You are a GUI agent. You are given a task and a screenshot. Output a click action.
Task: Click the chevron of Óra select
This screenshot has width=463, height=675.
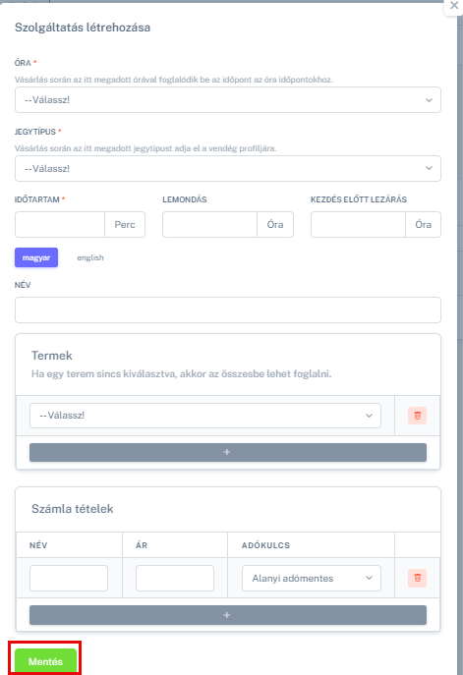click(429, 100)
